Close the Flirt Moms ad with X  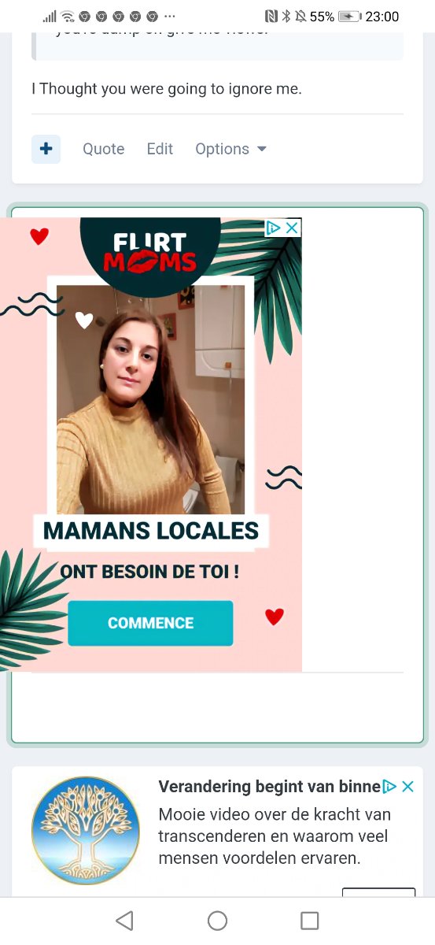(x=292, y=228)
